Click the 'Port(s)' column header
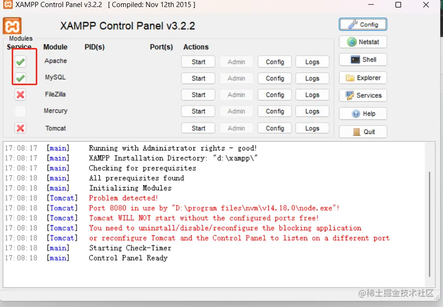Viewport: 443px width, 307px height. 161,47
